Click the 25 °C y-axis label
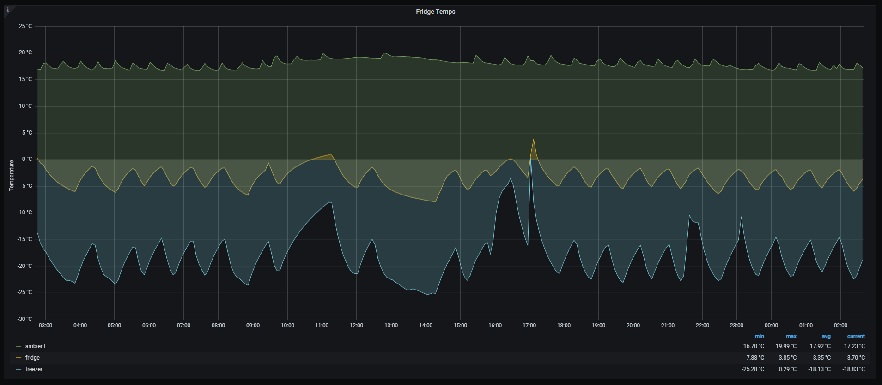The image size is (882, 385). pyautogui.click(x=25, y=26)
